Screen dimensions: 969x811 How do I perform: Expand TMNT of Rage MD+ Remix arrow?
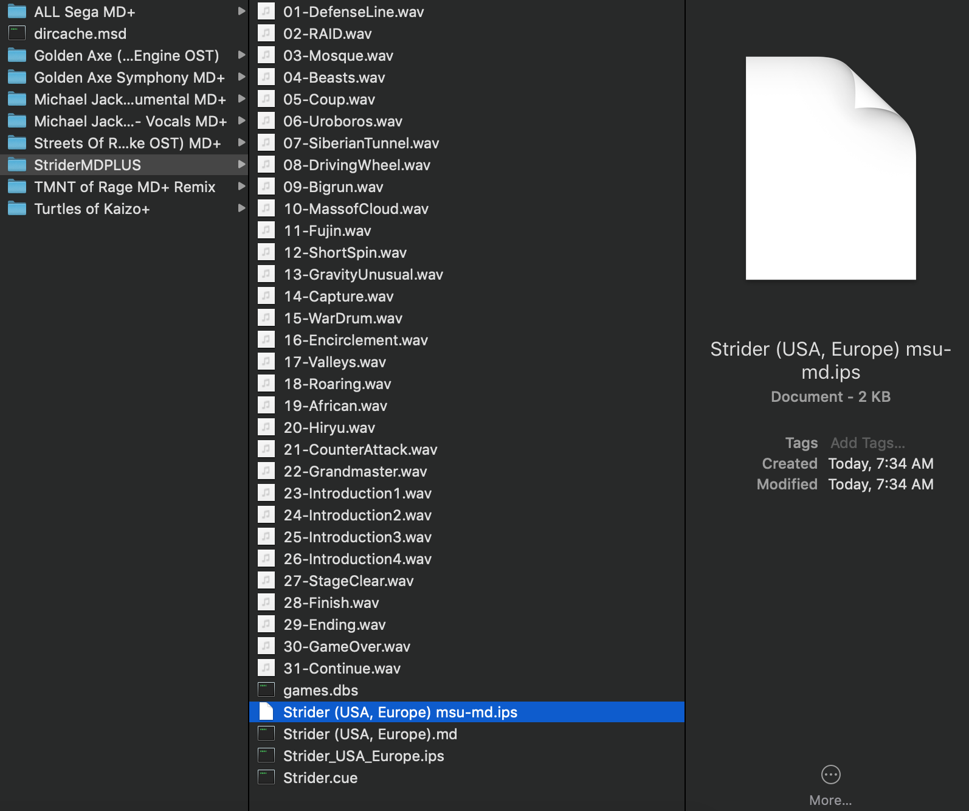click(241, 186)
